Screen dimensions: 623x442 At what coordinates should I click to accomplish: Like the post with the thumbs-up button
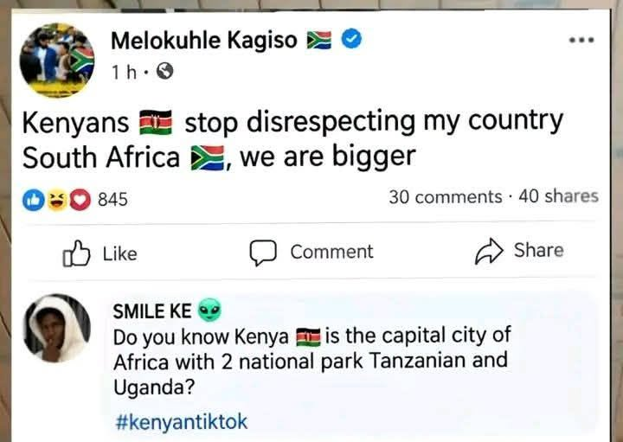tap(100, 253)
